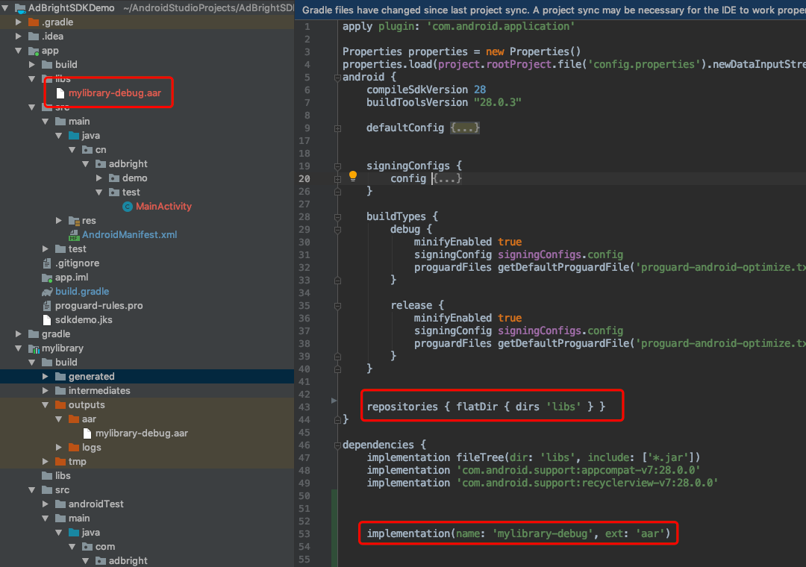This screenshot has width=806, height=567.
Task: Open MainActivity from the project tree
Action: click(164, 206)
